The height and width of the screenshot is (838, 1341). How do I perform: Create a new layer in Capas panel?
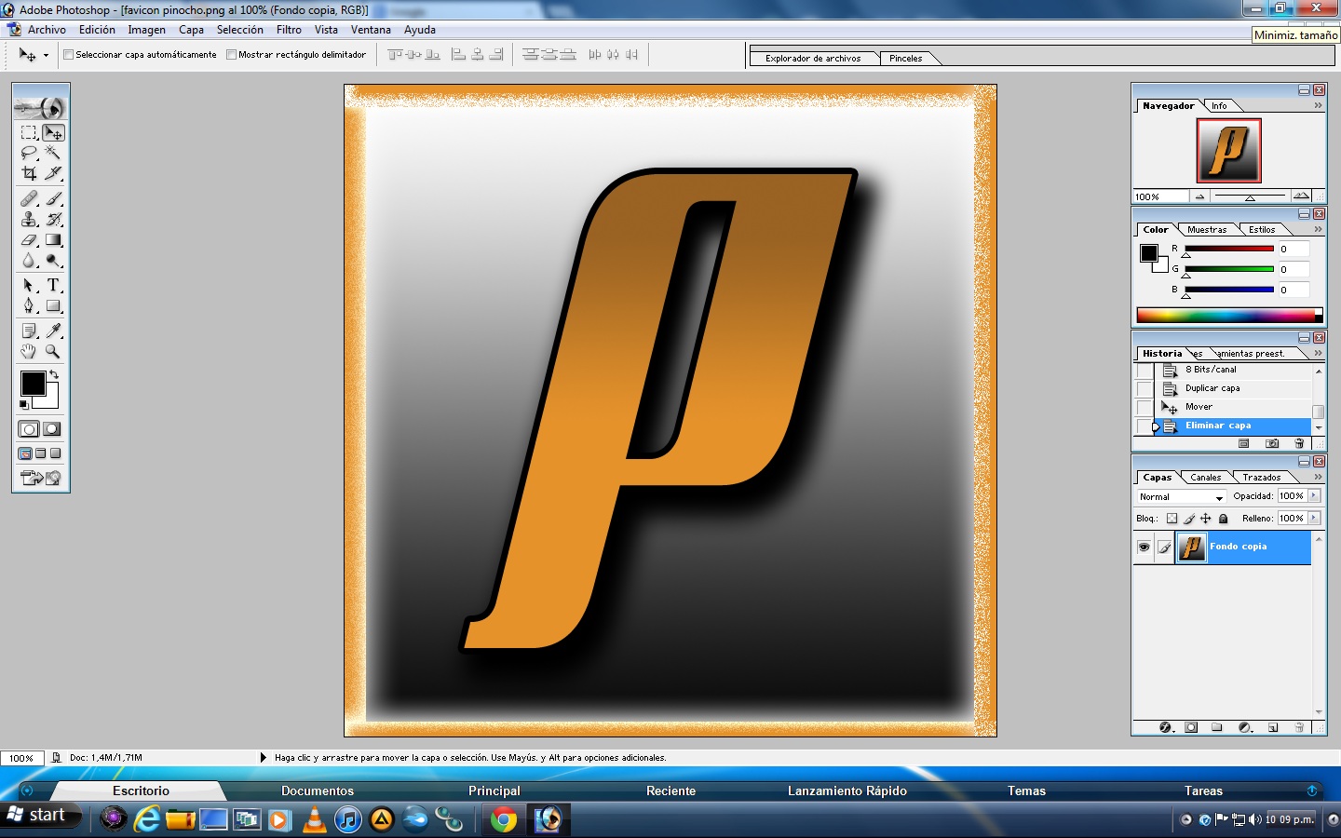click(1273, 727)
